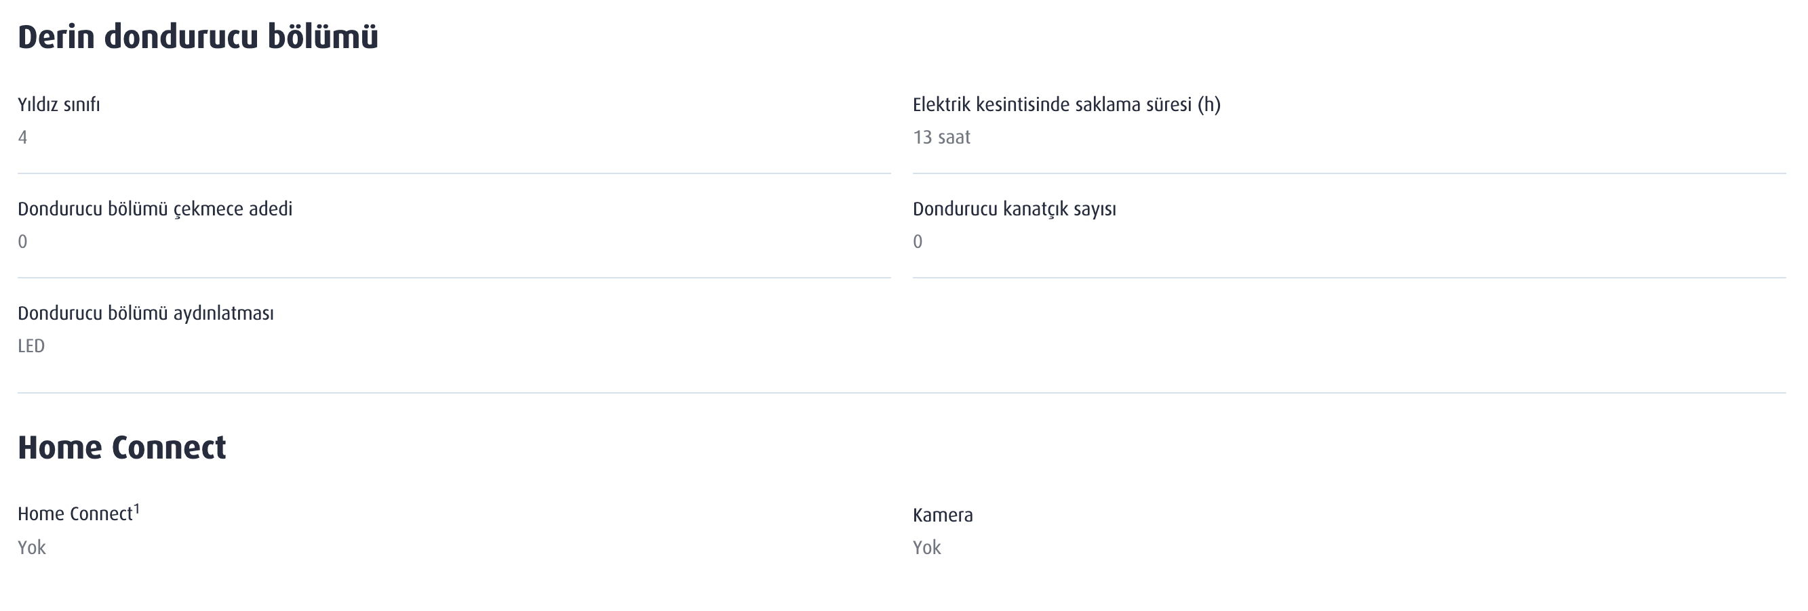
Task: Click separator line above Home Connect section
Action: (902, 393)
